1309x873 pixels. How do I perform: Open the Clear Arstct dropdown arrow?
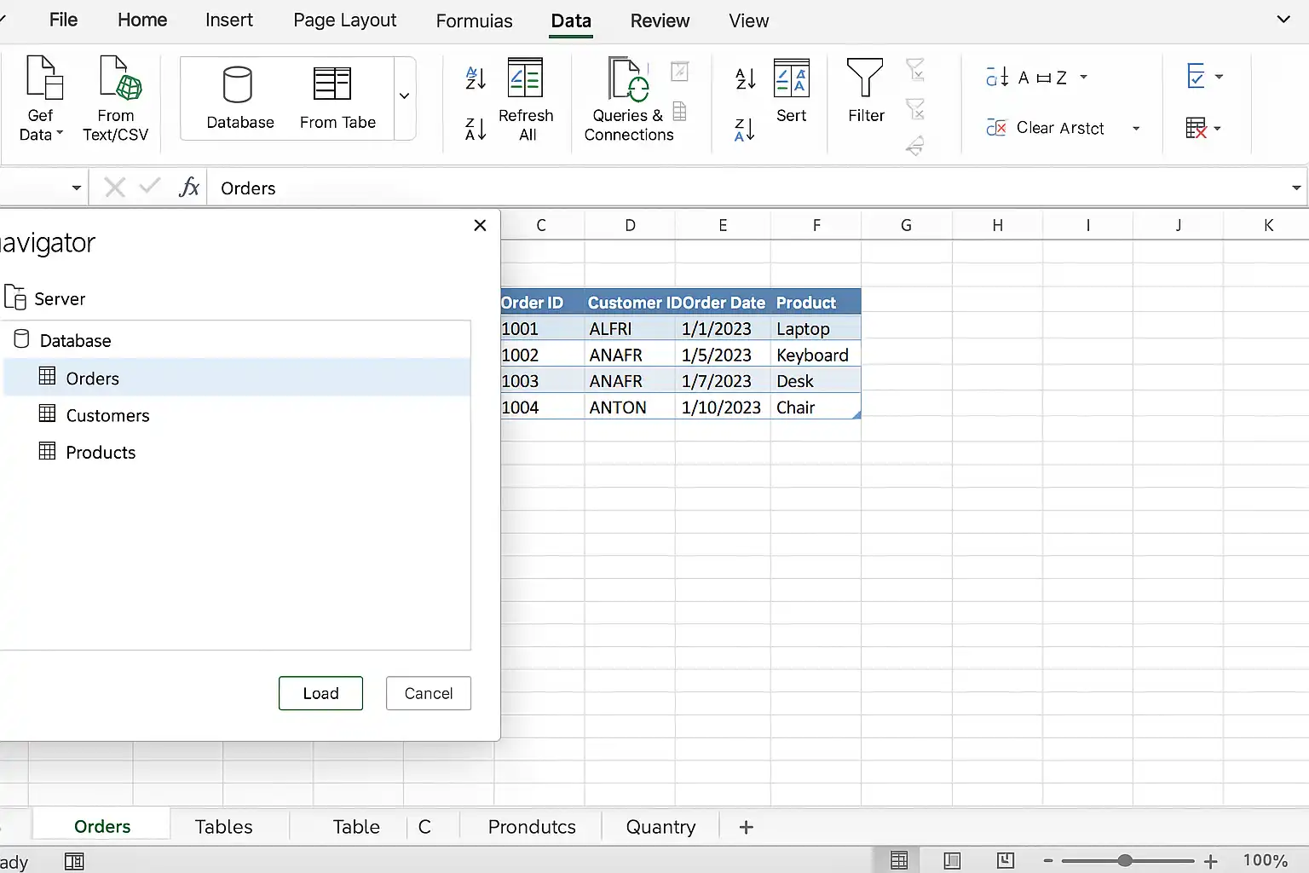(1136, 129)
